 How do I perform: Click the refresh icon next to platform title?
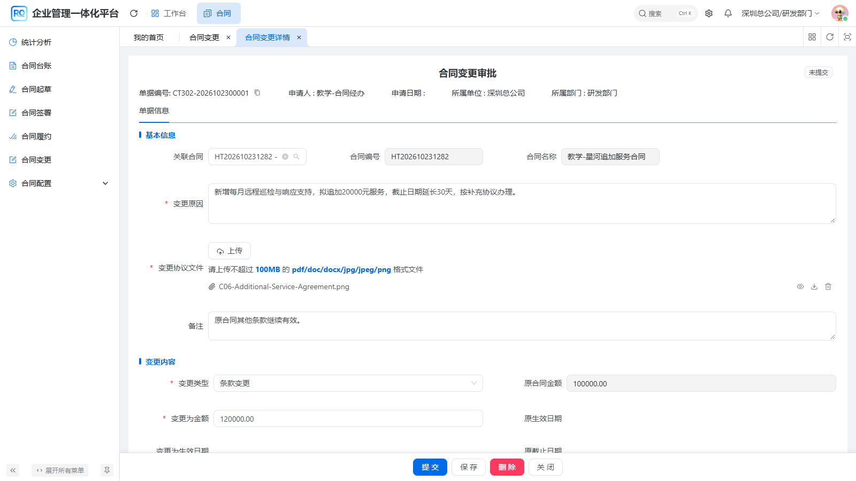pyautogui.click(x=134, y=13)
